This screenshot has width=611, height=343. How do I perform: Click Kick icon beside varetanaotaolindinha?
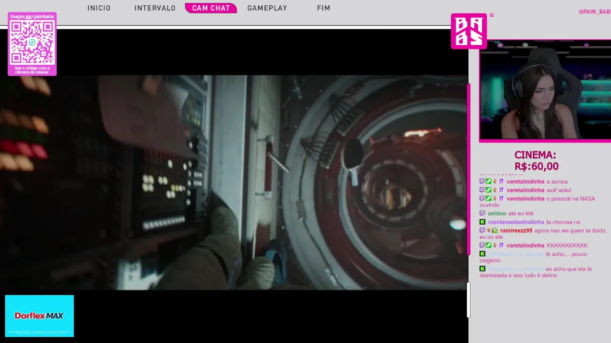(482, 222)
